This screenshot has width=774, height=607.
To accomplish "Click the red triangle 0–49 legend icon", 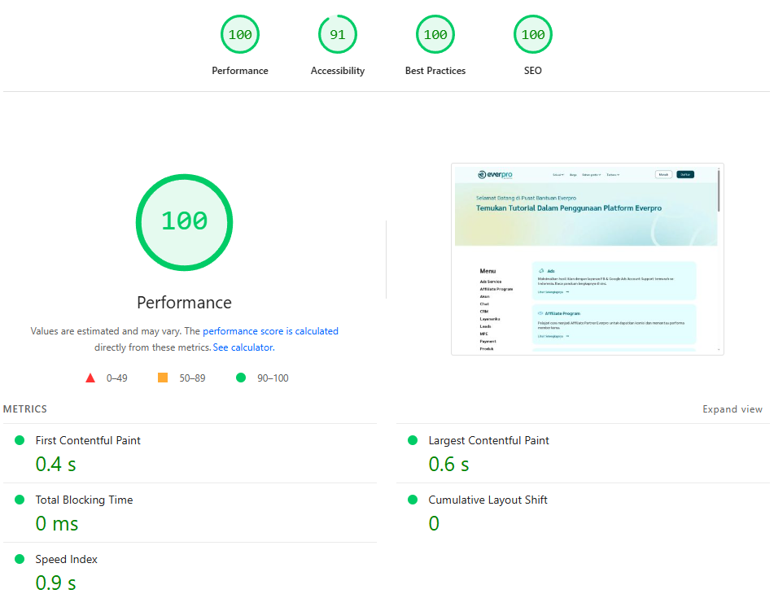I will point(90,378).
